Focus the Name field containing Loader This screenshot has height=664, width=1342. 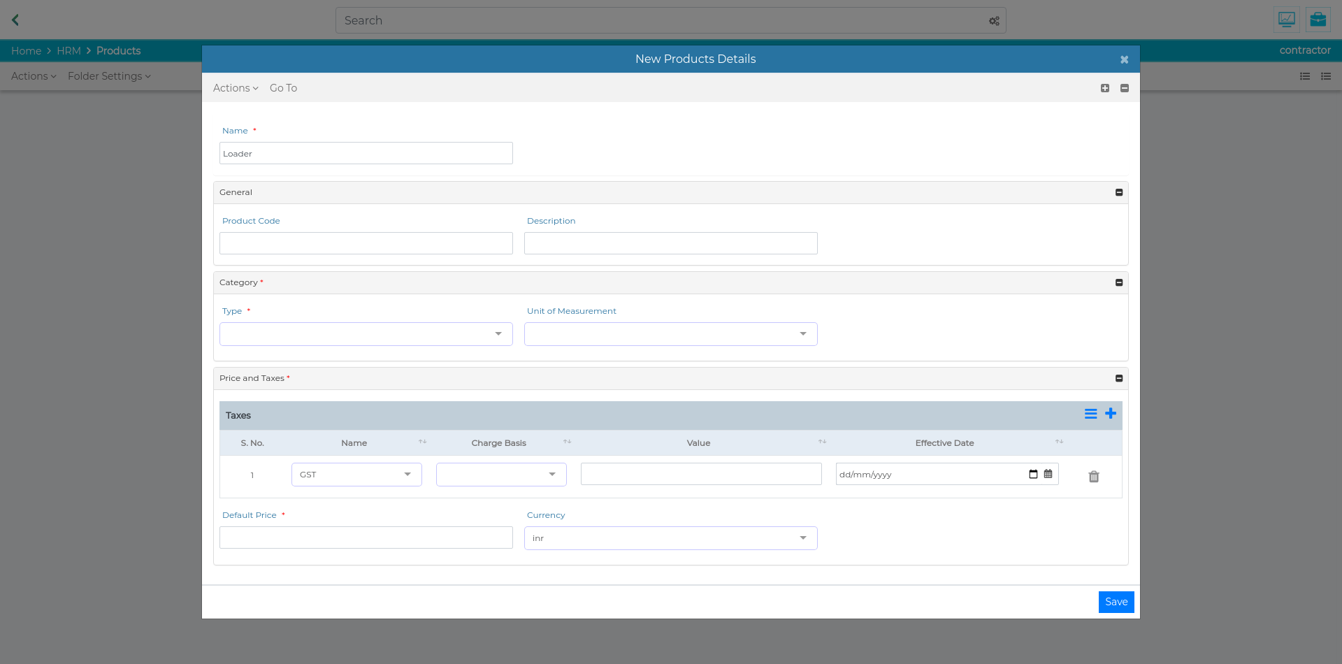[366, 153]
